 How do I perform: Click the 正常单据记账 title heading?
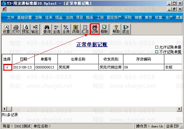(92, 45)
